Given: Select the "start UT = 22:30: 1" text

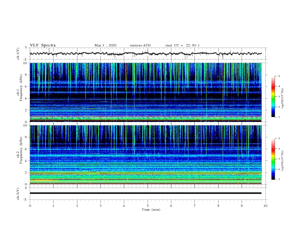Looking at the screenshot, I should point(182,45).
